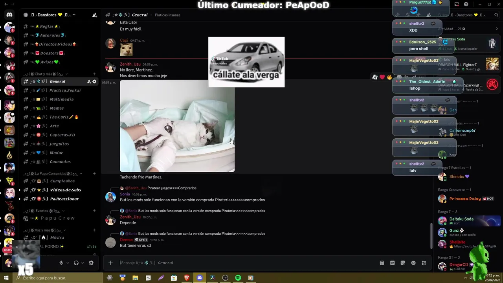
Task: Open Spotify from taskbar
Action: click(x=238, y=278)
